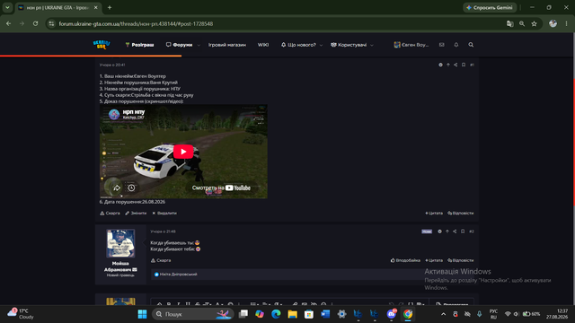Click the taskbar Пошук search box
575x323 pixels.
coord(192,314)
